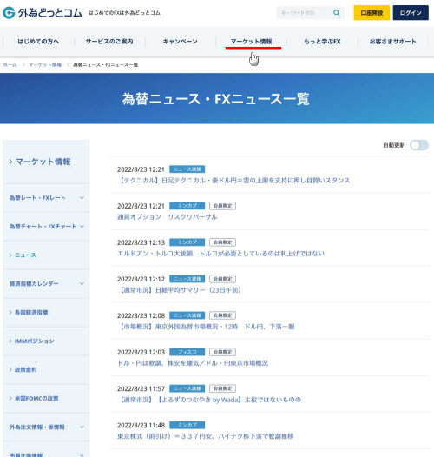This screenshot has height=457, width=434.
Task: Expand 為替チャート・FXチャート sidebar section
Action: pos(46,227)
